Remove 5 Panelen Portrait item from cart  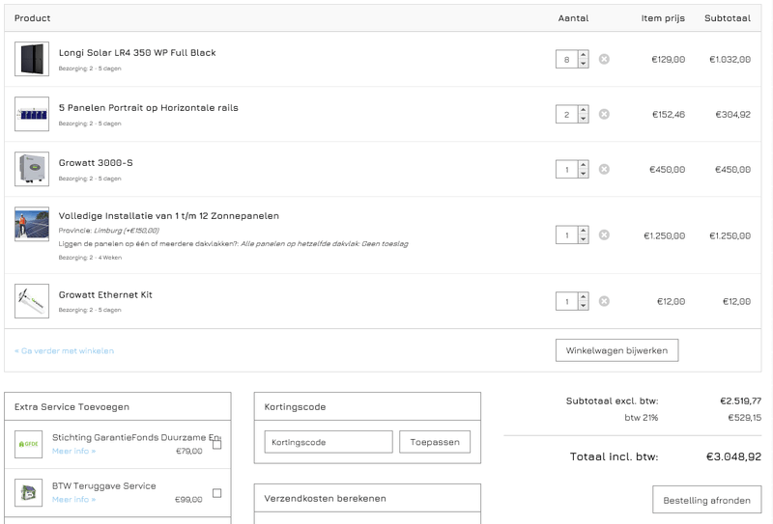604,114
